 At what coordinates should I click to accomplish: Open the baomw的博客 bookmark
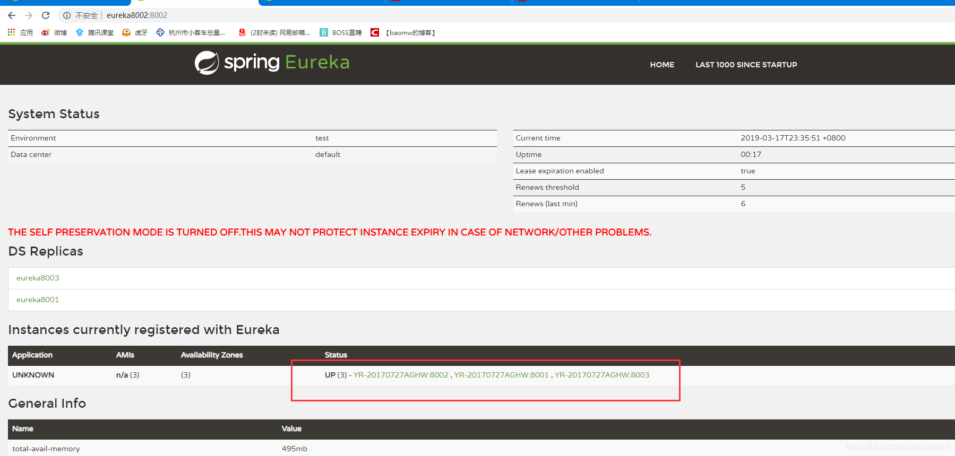click(x=403, y=32)
